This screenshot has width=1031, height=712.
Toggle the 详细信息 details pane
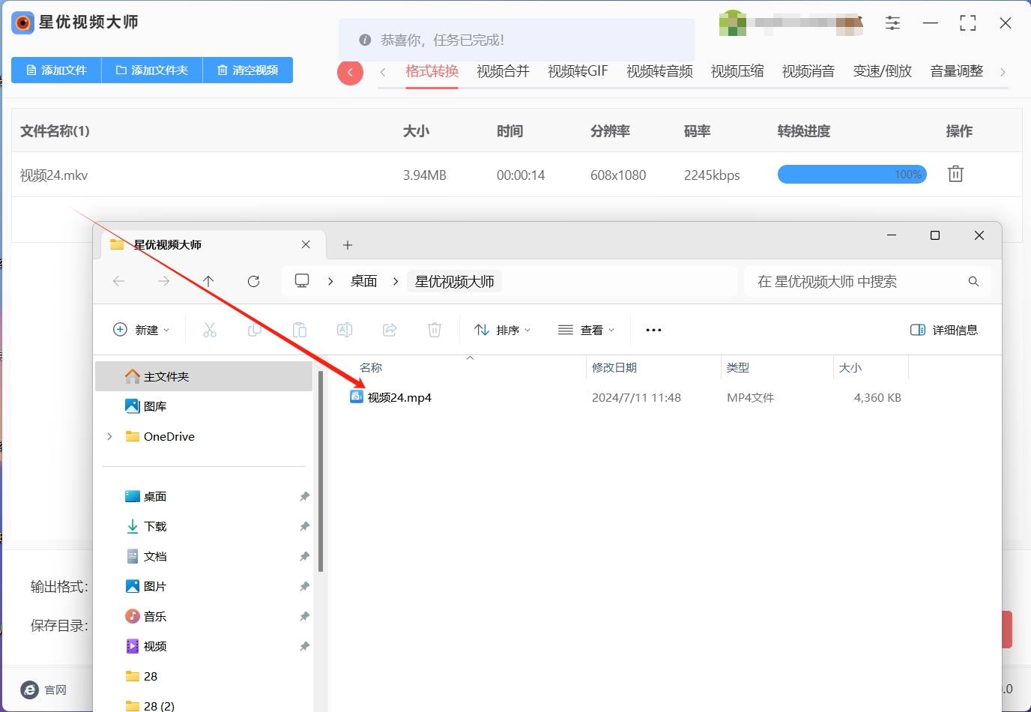coord(944,330)
